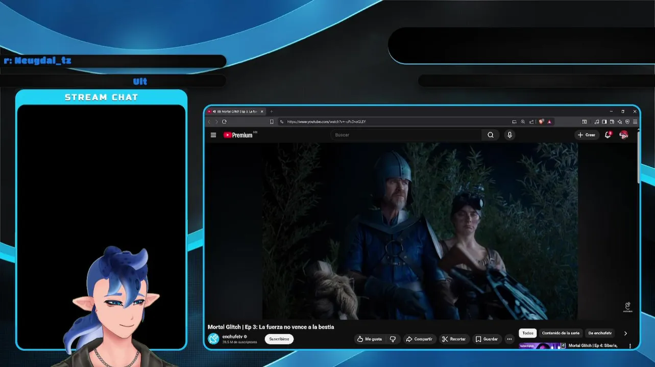Click the search magnifier button
655x367 pixels.
491,135
